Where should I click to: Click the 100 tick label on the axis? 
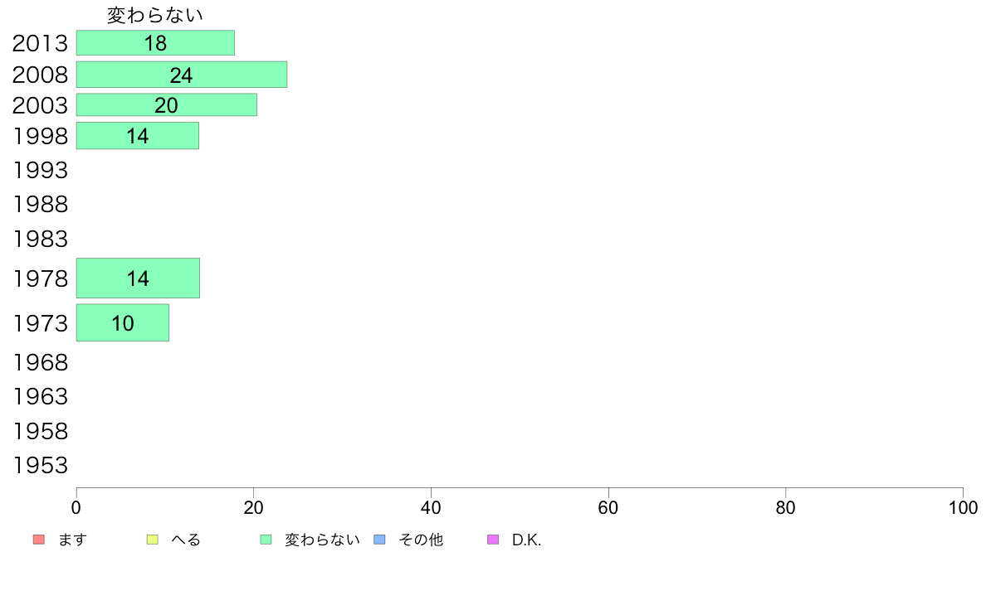(x=963, y=507)
